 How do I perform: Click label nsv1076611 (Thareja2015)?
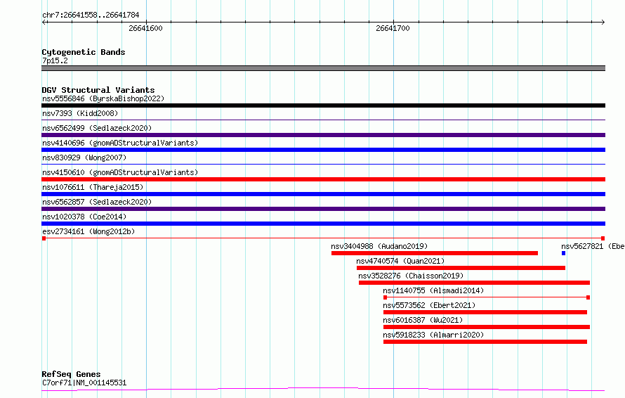[93, 187]
